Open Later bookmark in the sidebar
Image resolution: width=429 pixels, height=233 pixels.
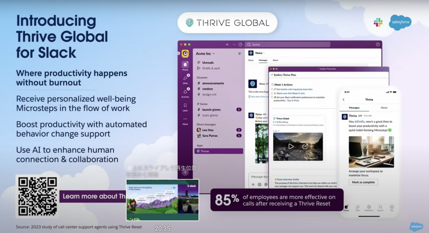[185, 107]
